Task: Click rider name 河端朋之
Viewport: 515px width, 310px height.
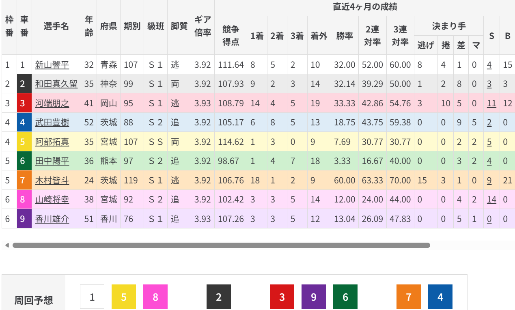Action: click(x=52, y=103)
